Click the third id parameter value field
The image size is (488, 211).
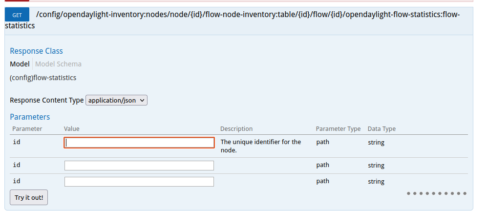pos(139,182)
